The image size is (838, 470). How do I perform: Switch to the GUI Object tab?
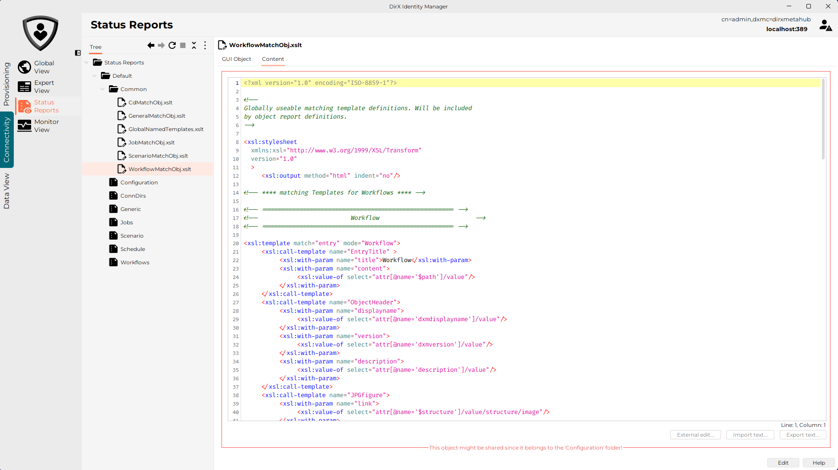pyautogui.click(x=237, y=59)
